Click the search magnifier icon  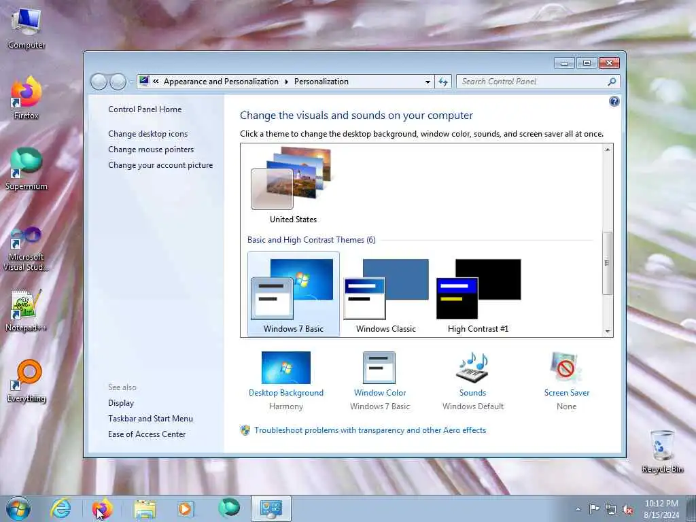[x=612, y=82]
